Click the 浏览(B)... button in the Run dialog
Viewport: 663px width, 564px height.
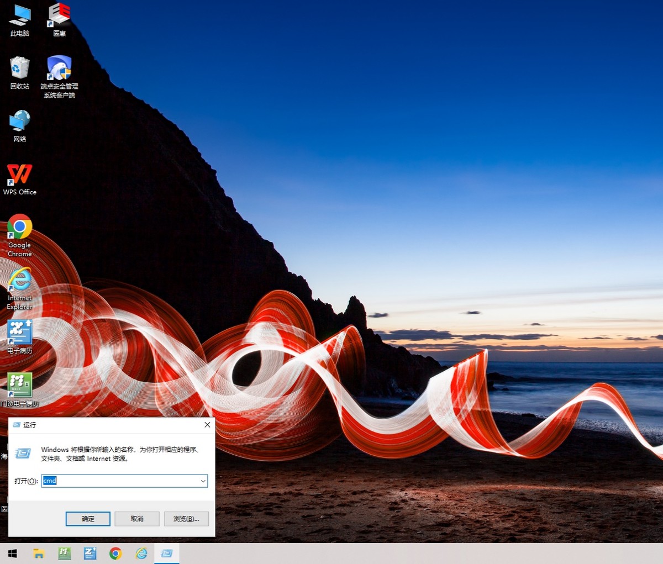pyautogui.click(x=186, y=519)
